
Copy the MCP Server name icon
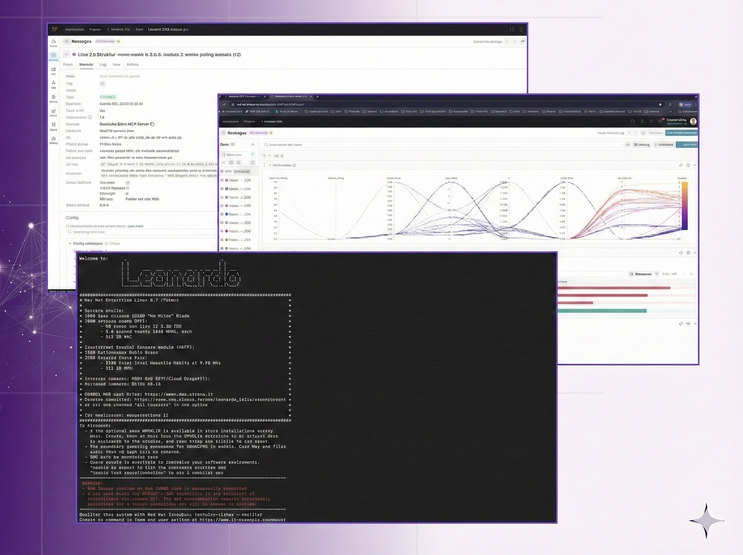pyautogui.click(x=152, y=124)
